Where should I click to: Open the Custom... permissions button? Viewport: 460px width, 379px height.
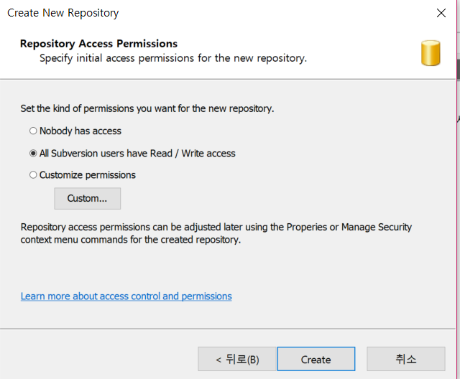pos(88,199)
